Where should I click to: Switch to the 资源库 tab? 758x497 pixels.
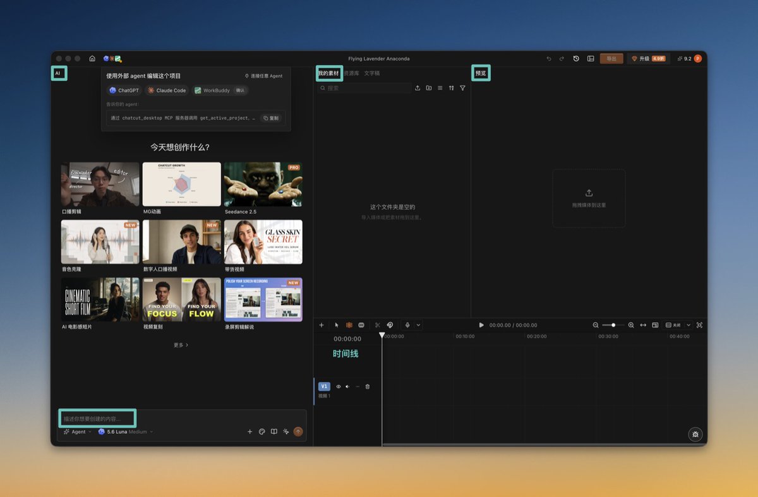pos(351,73)
